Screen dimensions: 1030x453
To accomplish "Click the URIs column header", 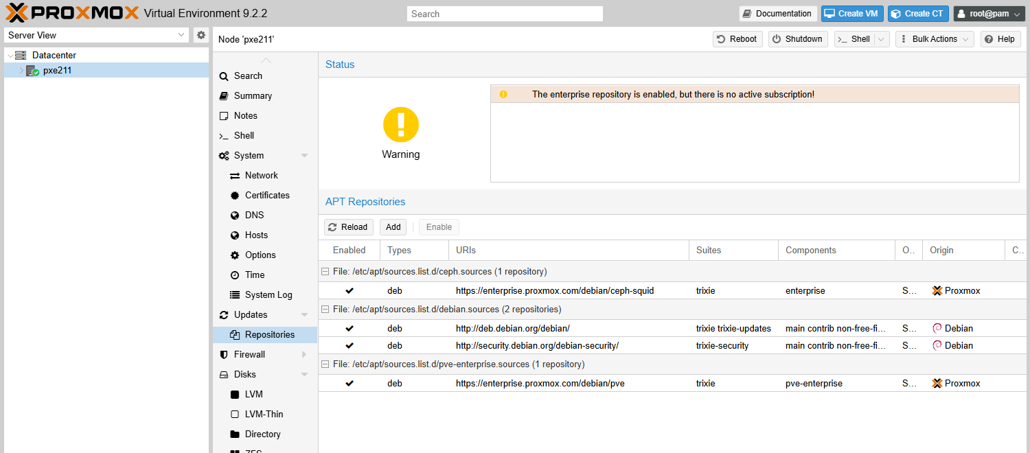I will click(569, 251).
